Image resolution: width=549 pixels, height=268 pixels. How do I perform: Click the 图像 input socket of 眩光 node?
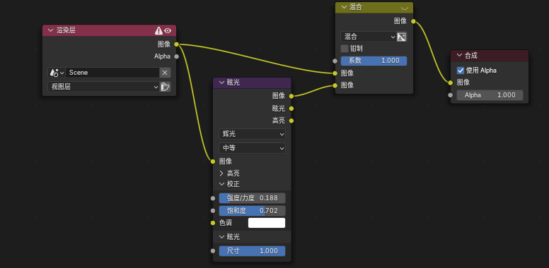point(213,162)
